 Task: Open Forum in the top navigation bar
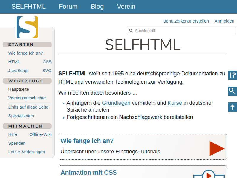[x=68, y=7]
